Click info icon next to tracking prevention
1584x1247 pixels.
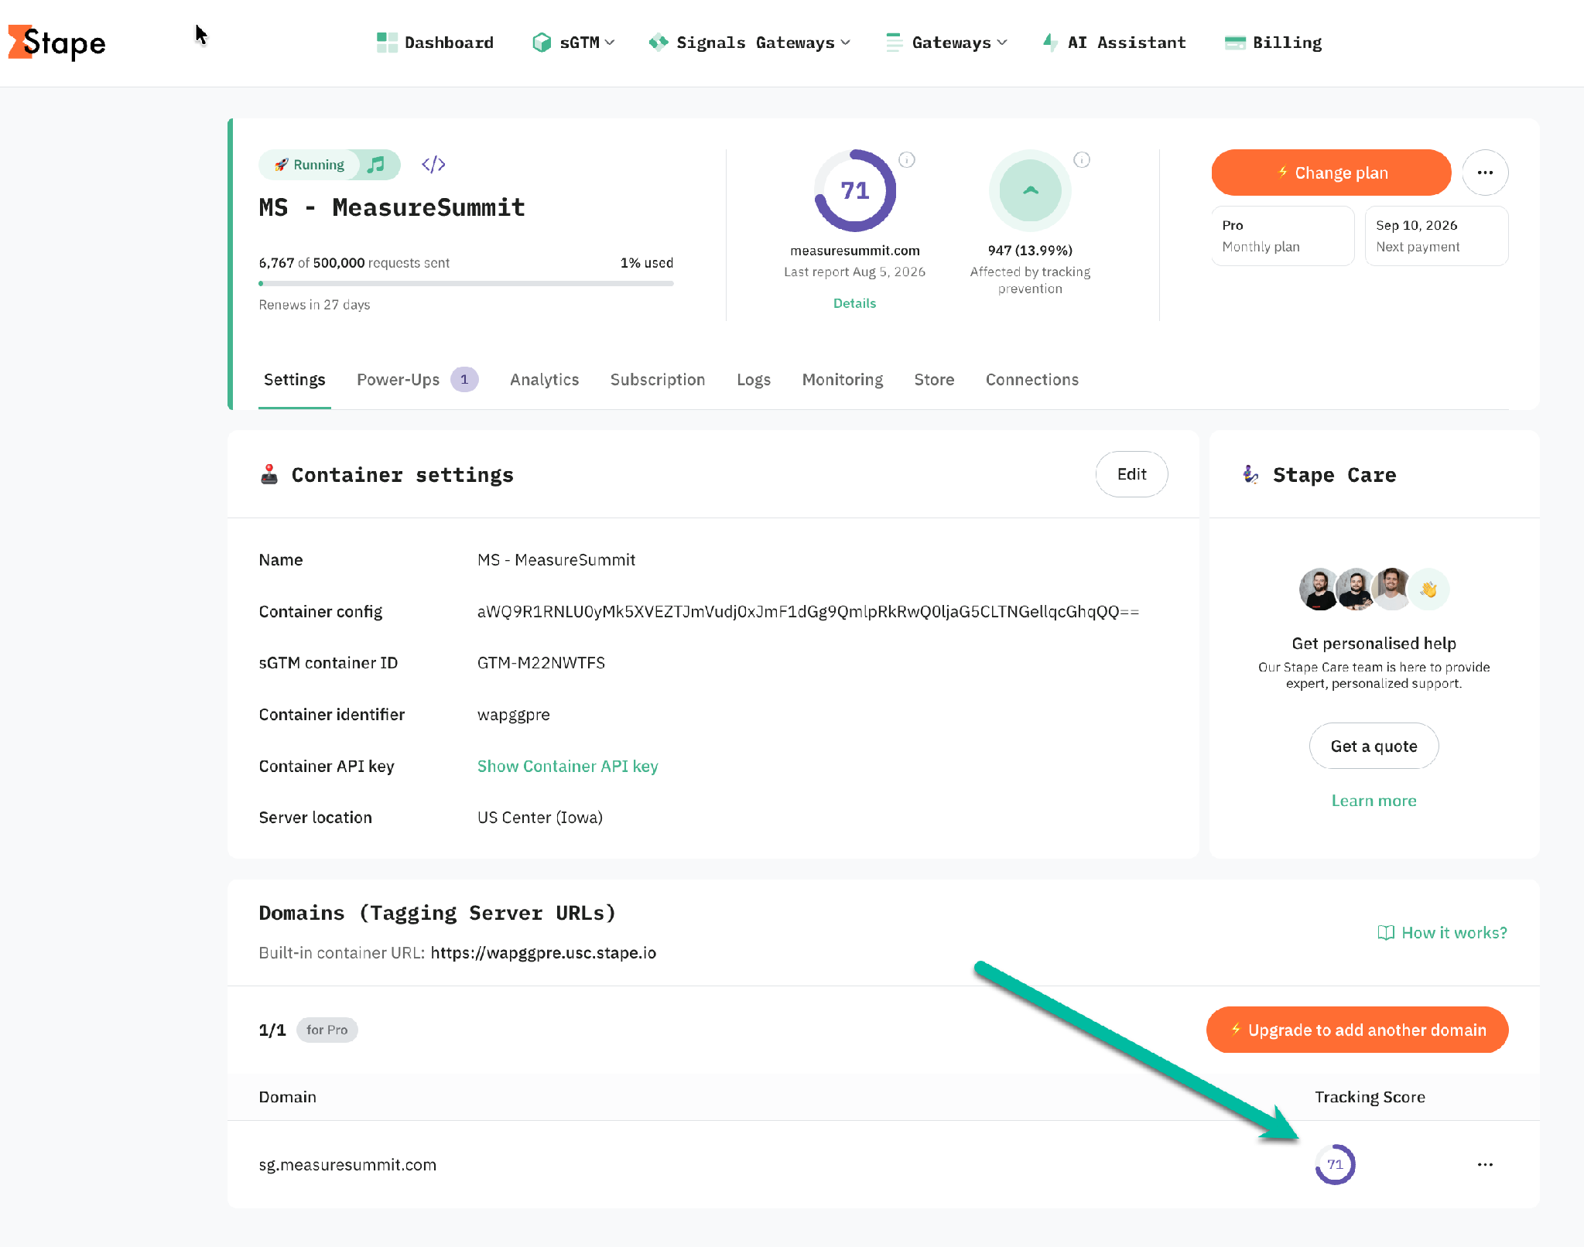tap(1082, 160)
